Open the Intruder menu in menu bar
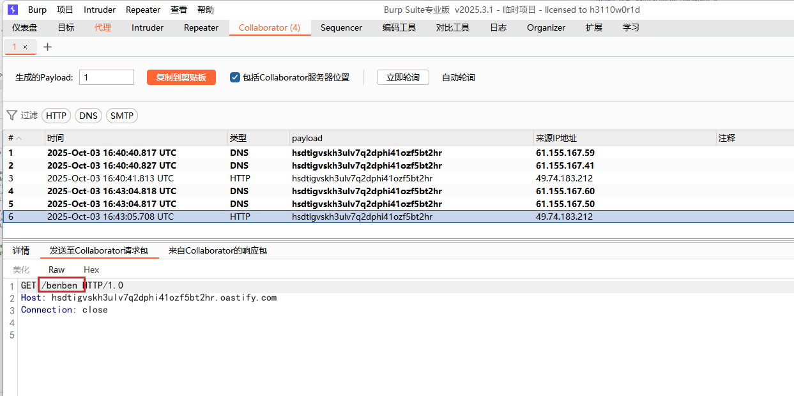This screenshot has width=794, height=396. tap(100, 10)
